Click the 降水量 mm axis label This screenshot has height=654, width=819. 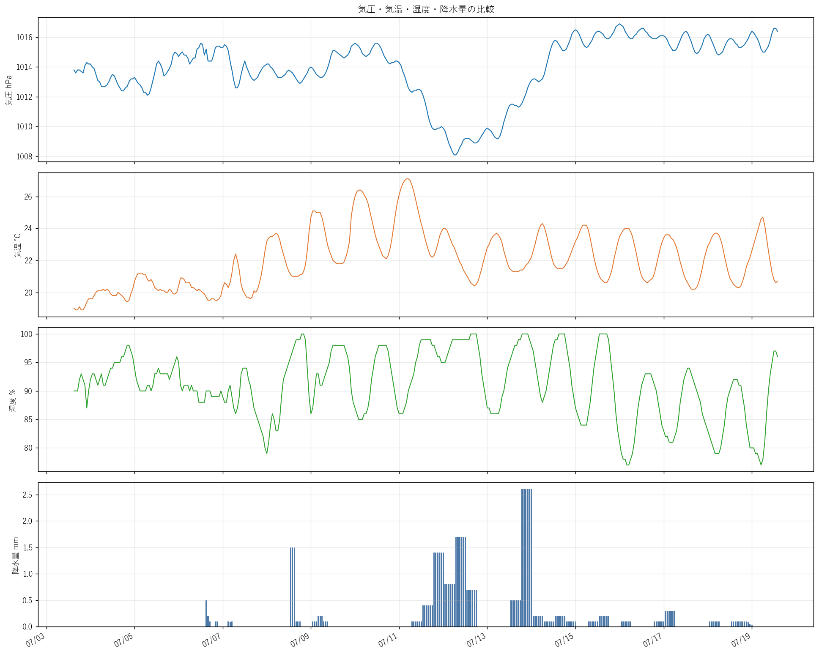(16, 555)
